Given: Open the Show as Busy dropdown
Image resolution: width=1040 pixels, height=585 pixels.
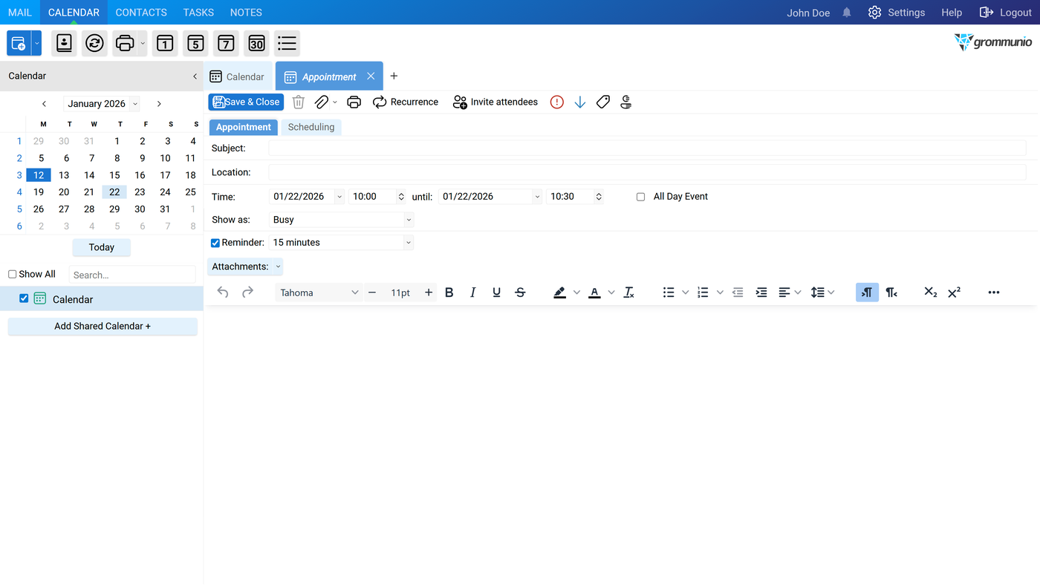Looking at the screenshot, I should pyautogui.click(x=409, y=220).
